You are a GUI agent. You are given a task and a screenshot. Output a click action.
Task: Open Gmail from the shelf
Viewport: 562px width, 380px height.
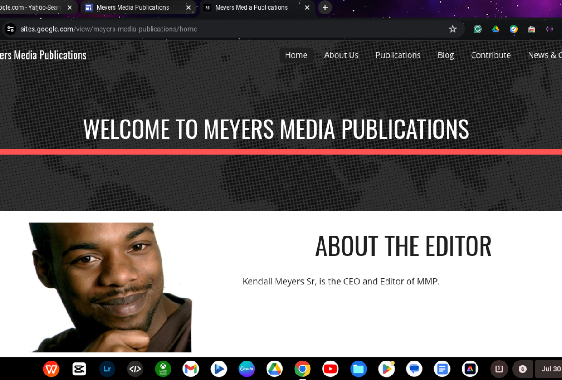pos(191,369)
